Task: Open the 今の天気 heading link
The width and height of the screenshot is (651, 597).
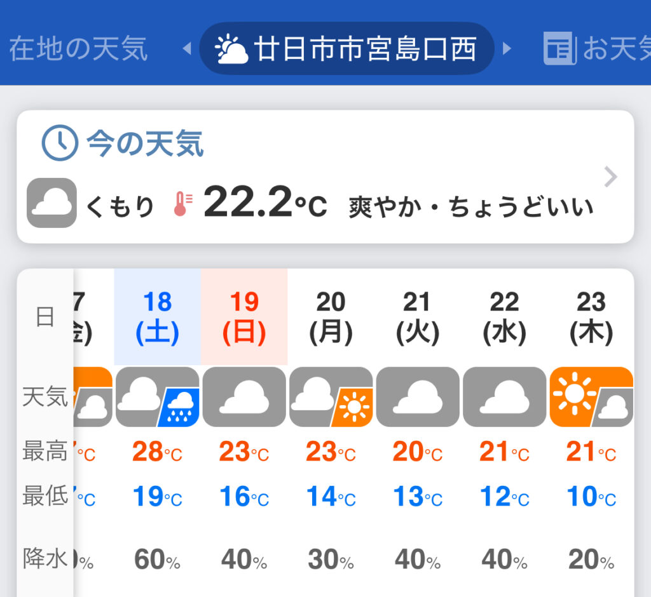Action: (145, 144)
